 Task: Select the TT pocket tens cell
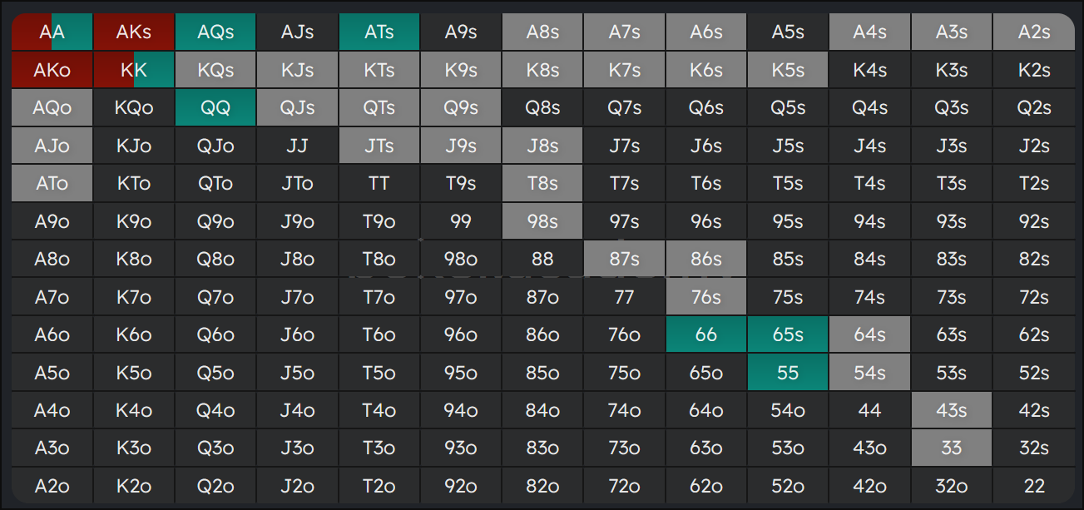[x=379, y=184]
